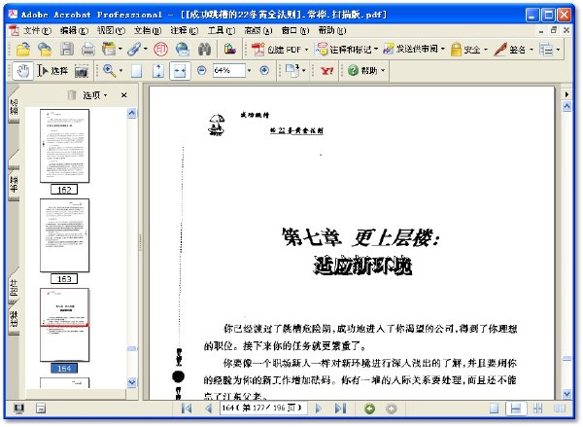583x427 pixels.
Task: Set Fit Width view
Action: pos(180,71)
